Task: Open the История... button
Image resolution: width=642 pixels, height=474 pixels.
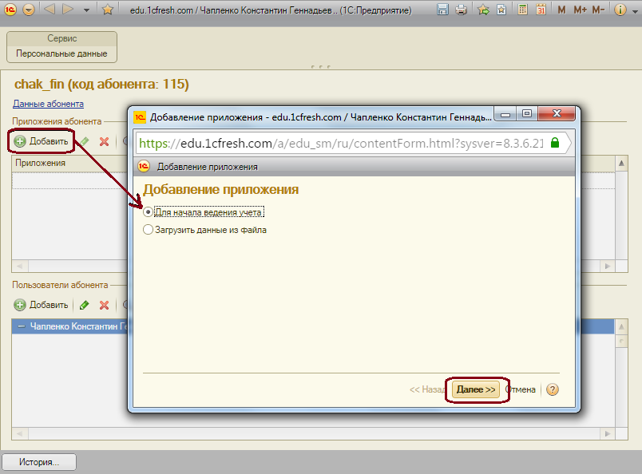Action: coord(39,462)
